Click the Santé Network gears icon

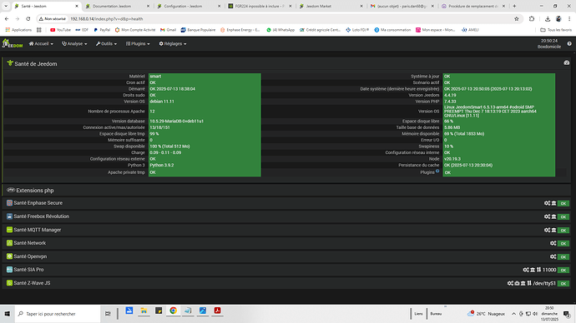point(553,243)
